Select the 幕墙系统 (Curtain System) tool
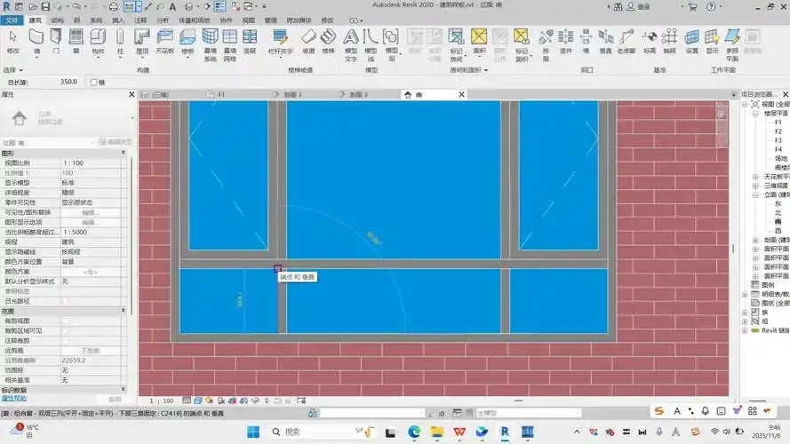The width and height of the screenshot is (790, 444). point(210,44)
